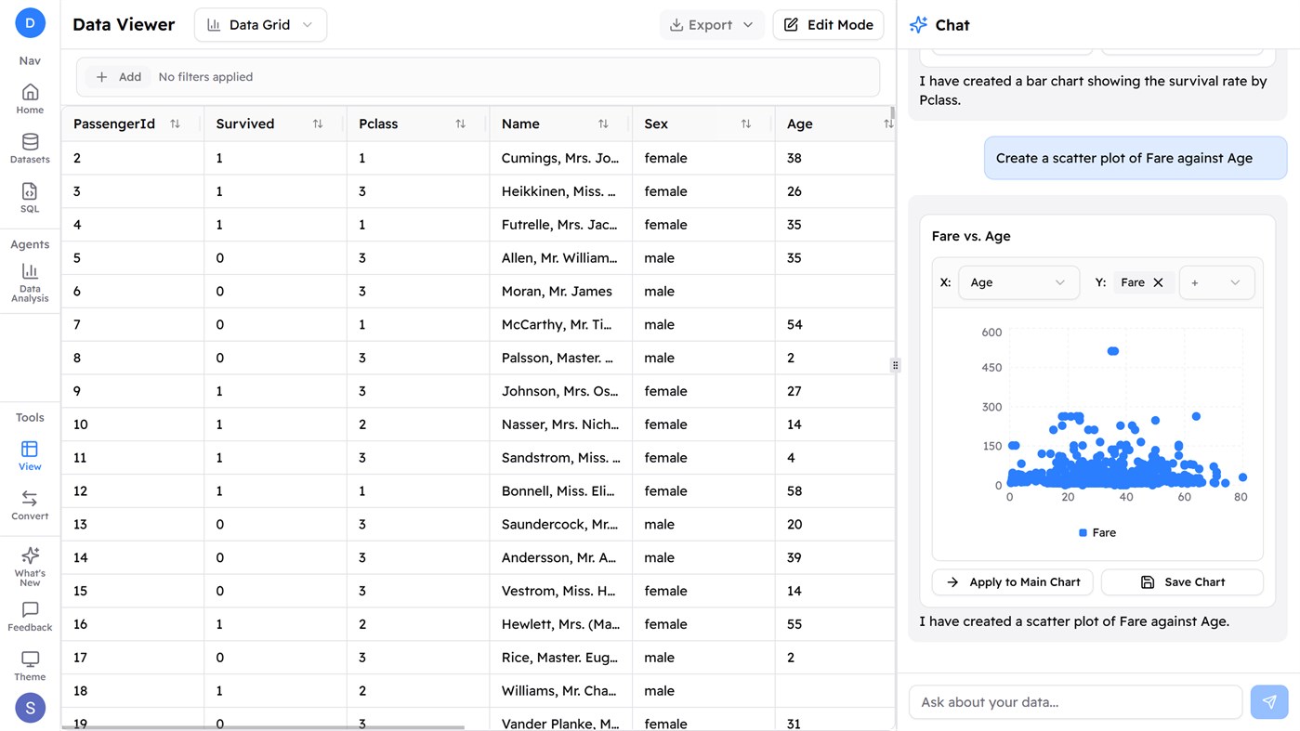The height and width of the screenshot is (731, 1300).
Task: Click Apply to Main Chart
Action: 1012,581
